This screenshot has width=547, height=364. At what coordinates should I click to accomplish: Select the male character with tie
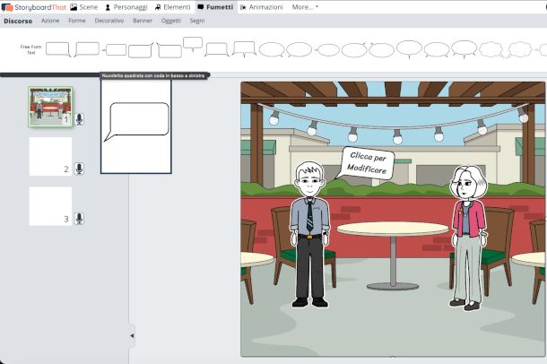click(x=309, y=234)
